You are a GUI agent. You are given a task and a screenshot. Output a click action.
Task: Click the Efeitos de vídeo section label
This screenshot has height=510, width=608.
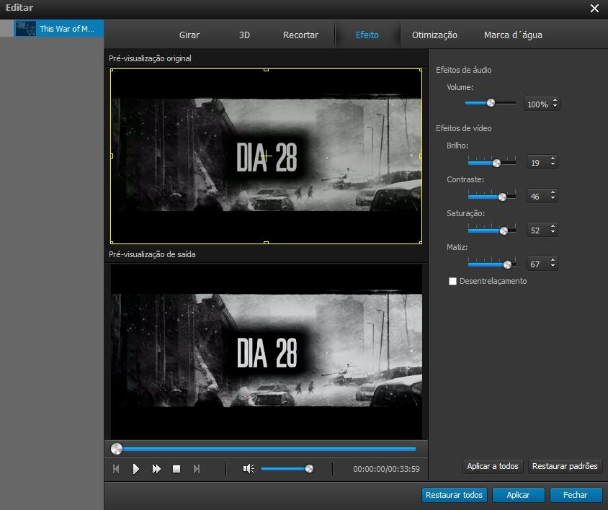coord(463,128)
